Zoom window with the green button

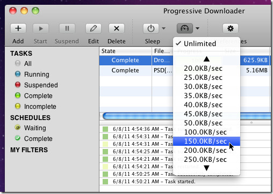point(35,11)
